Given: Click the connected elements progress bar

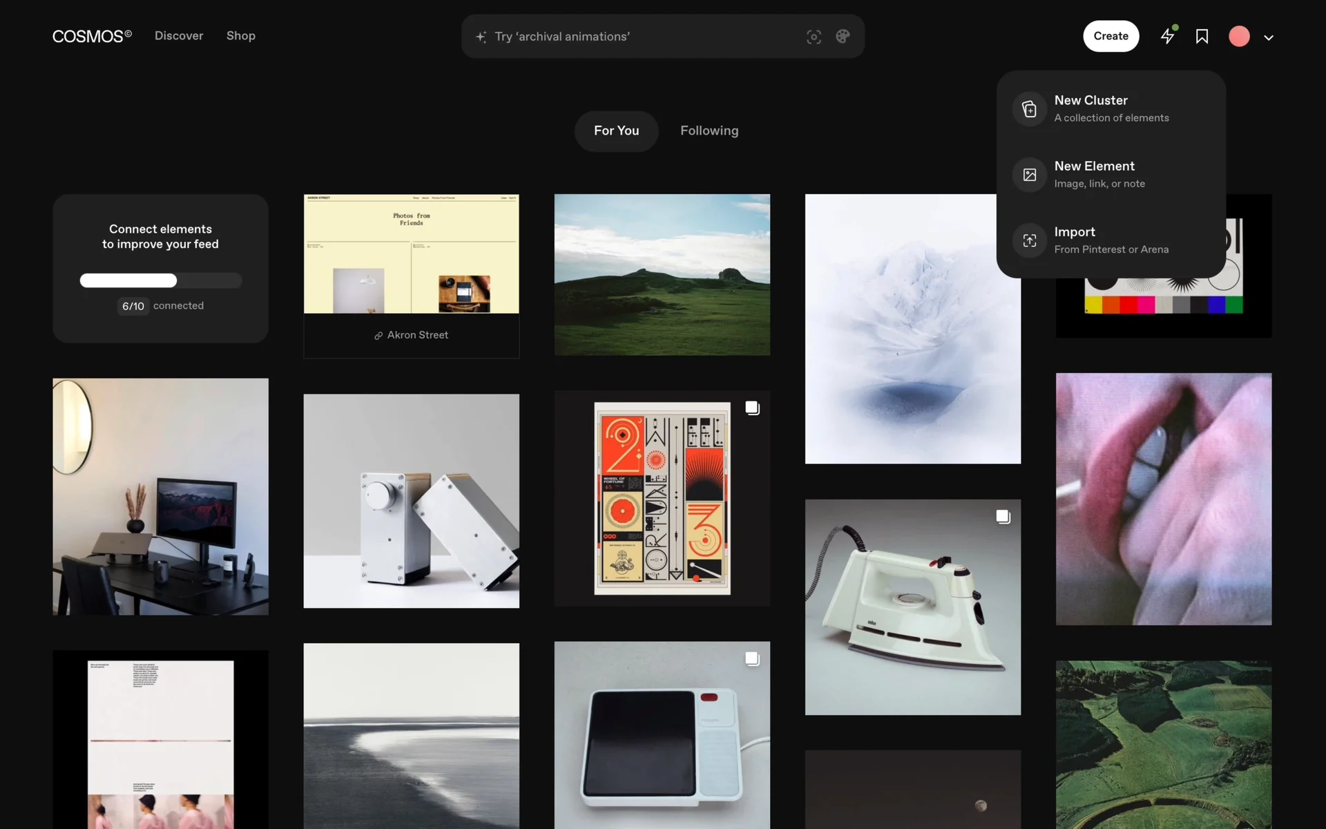Looking at the screenshot, I should [x=160, y=280].
